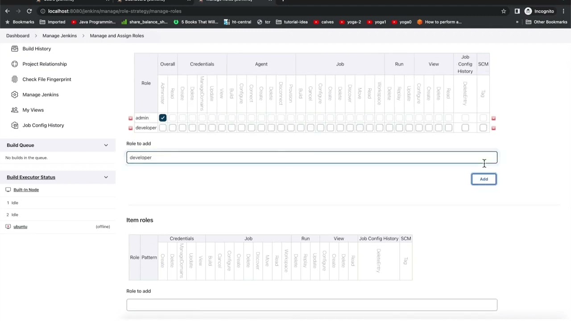Open Build History sidebar icon
Viewport: 571px width, 321px height.
click(x=15, y=49)
